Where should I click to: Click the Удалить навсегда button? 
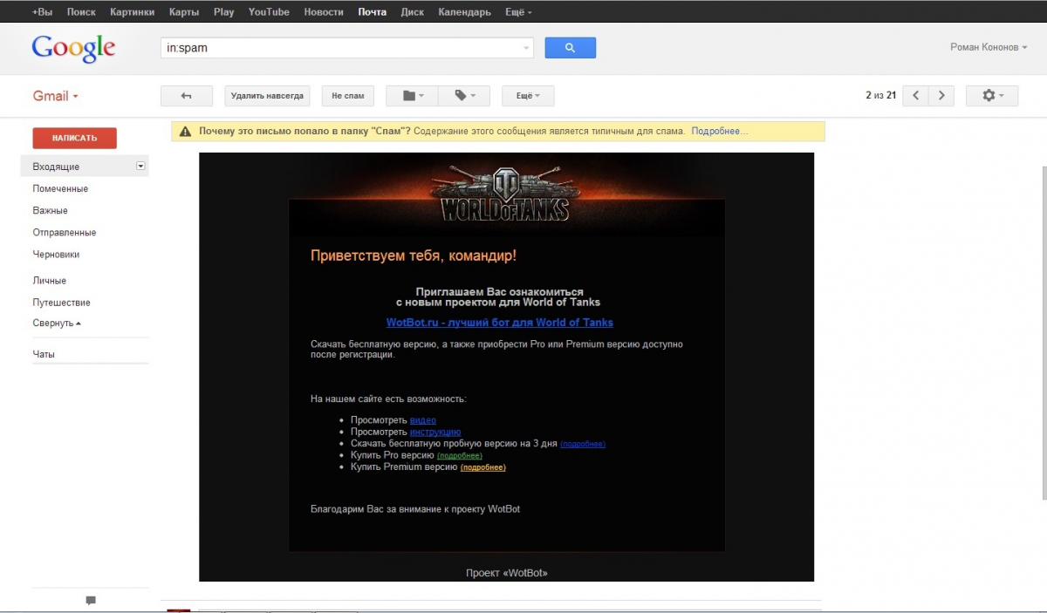click(267, 96)
